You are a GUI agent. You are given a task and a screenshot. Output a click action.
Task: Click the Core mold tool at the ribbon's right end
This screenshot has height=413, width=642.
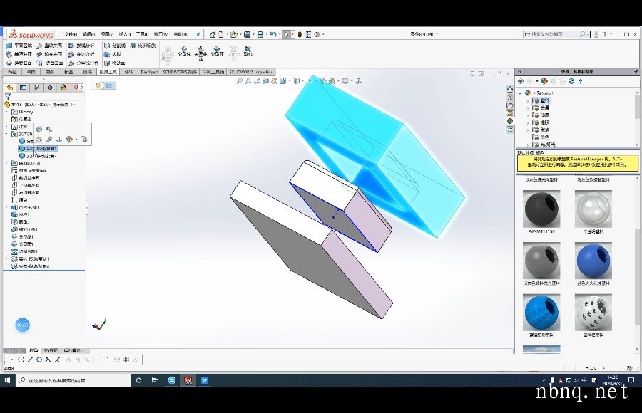coord(248,51)
